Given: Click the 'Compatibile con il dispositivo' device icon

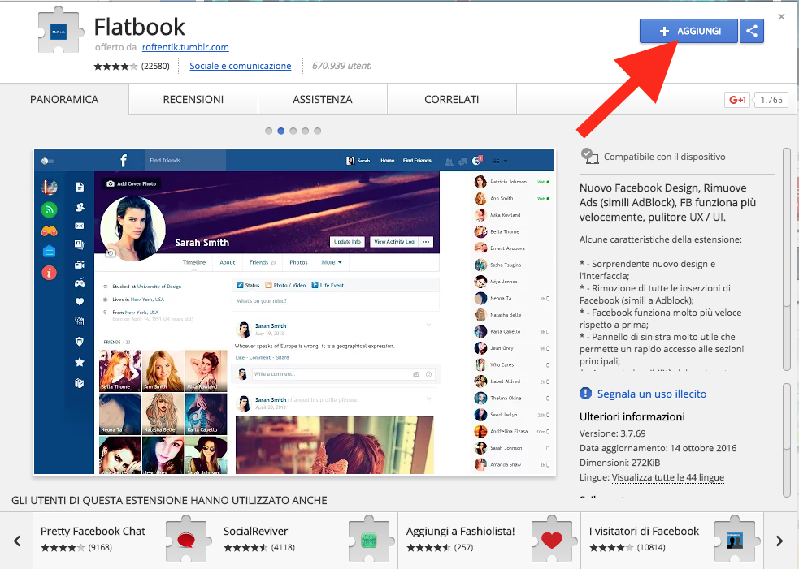Looking at the screenshot, I should pyautogui.click(x=589, y=156).
